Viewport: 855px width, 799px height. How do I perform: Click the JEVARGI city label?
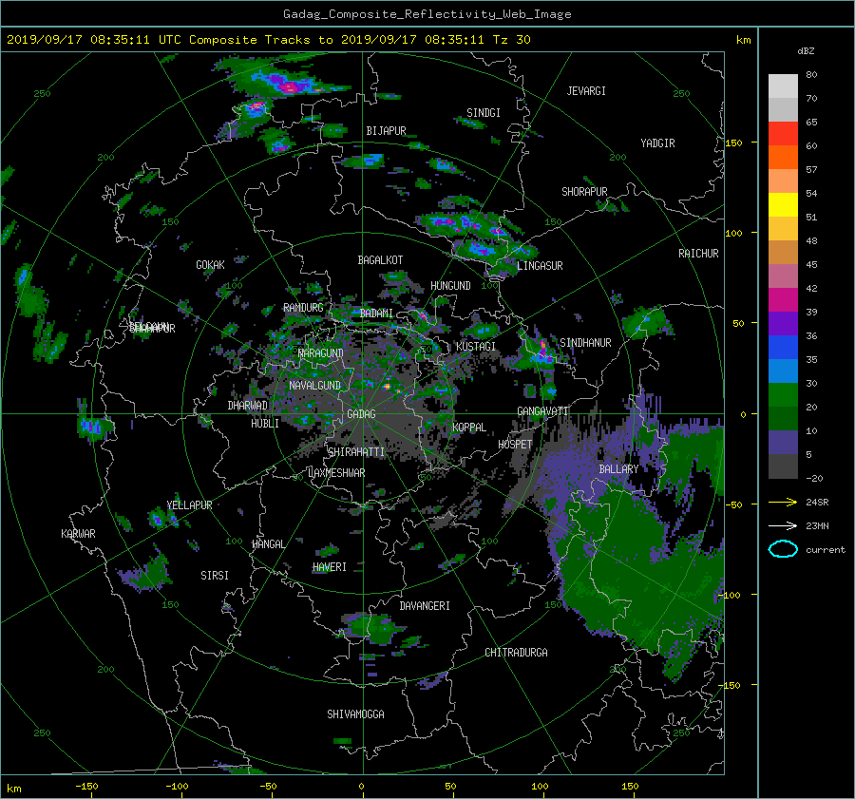tap(586, 91)
